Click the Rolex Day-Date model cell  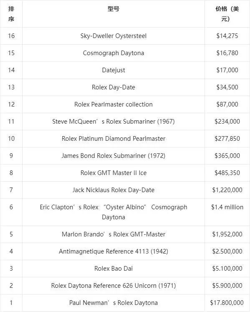point(114,87)
